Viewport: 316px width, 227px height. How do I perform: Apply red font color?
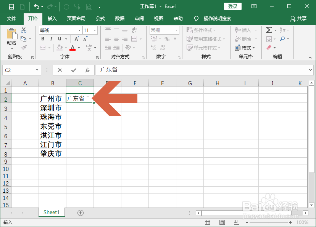point(73,48)
